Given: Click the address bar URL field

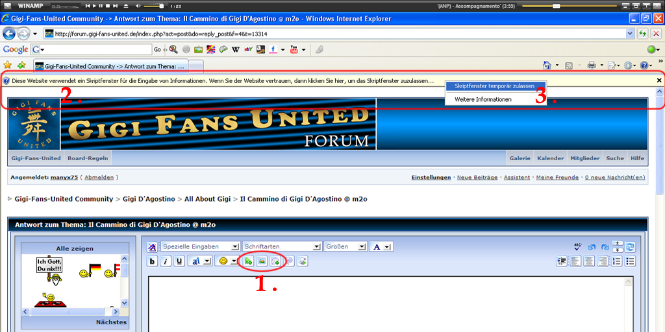Looking at the screenshot, I should click(335, 34).
